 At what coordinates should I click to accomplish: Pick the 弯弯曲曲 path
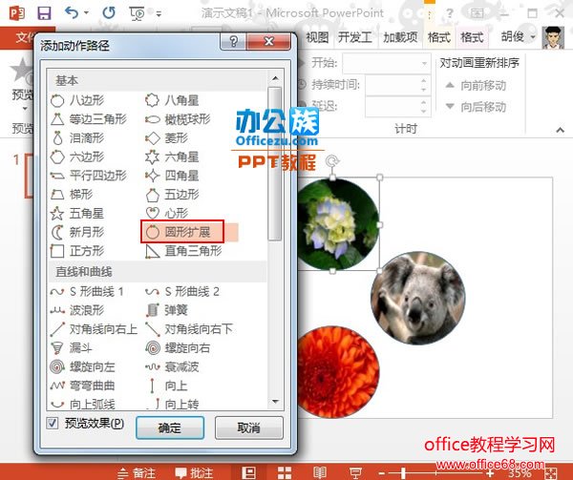(x=83, y=386)
